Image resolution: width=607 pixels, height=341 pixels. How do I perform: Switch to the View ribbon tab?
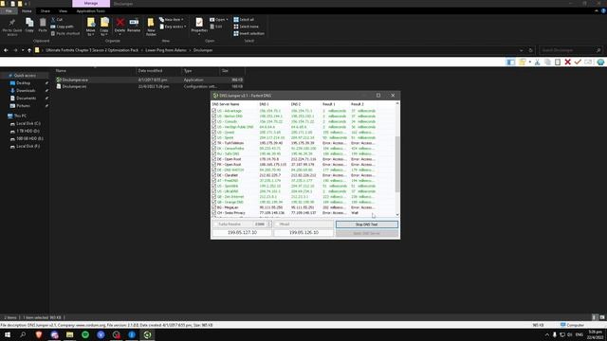click(x=63, y=11)
